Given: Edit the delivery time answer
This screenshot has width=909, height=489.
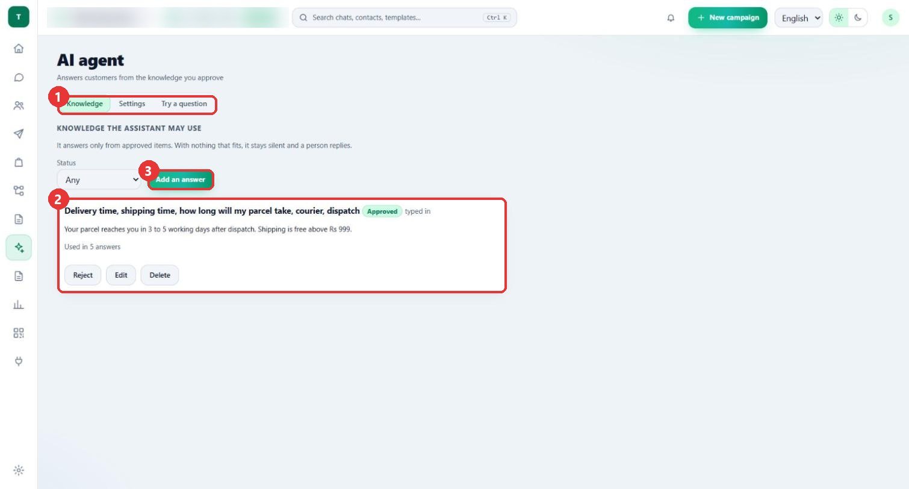Looking at the screenshot, I should click(121, 275).
